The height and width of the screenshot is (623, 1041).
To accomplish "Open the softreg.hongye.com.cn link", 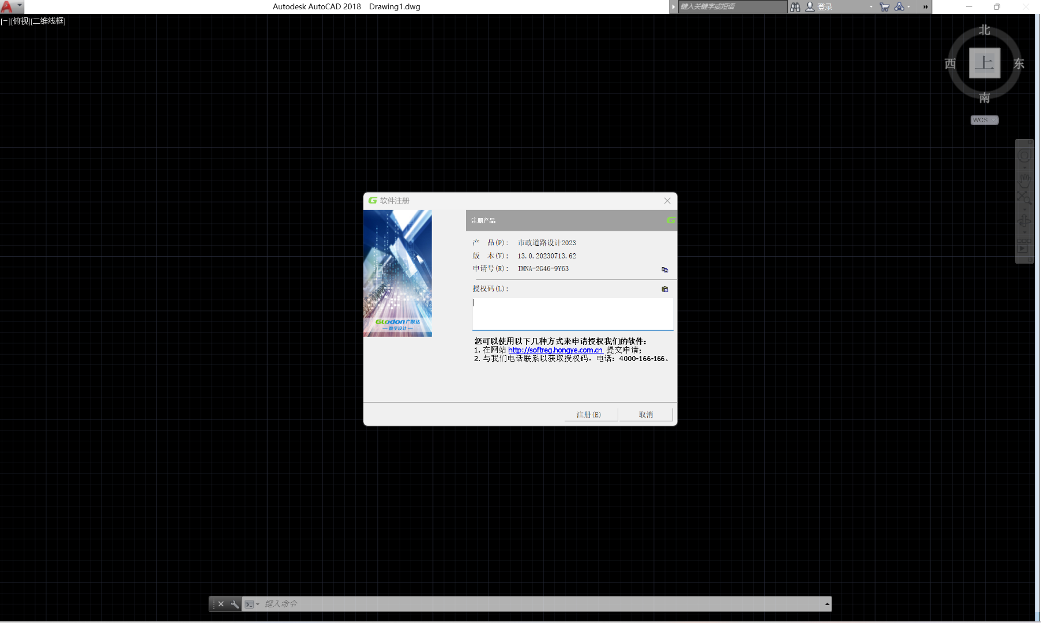I will (555, 350).
